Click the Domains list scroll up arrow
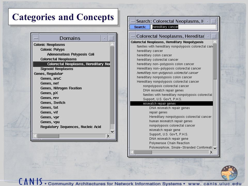The height and width of the screenshot is (186, 248). point(112,44)
